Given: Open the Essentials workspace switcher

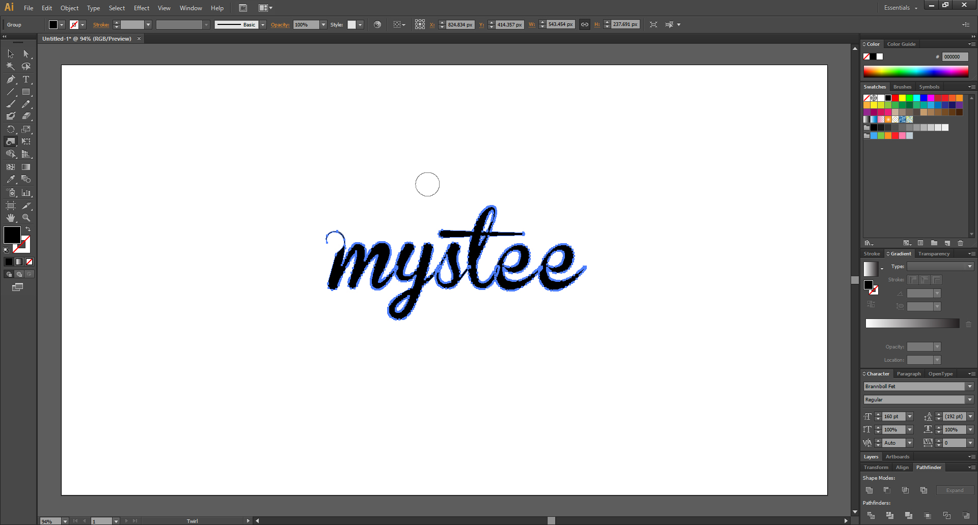Looking at the screenshot, I should (x=901, y=8).
